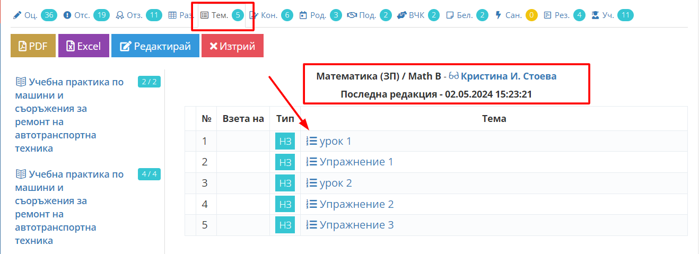Click the book icon of the 4/4 subject
The height and width of the screenshot is (254, 699).
pos(21,174)
